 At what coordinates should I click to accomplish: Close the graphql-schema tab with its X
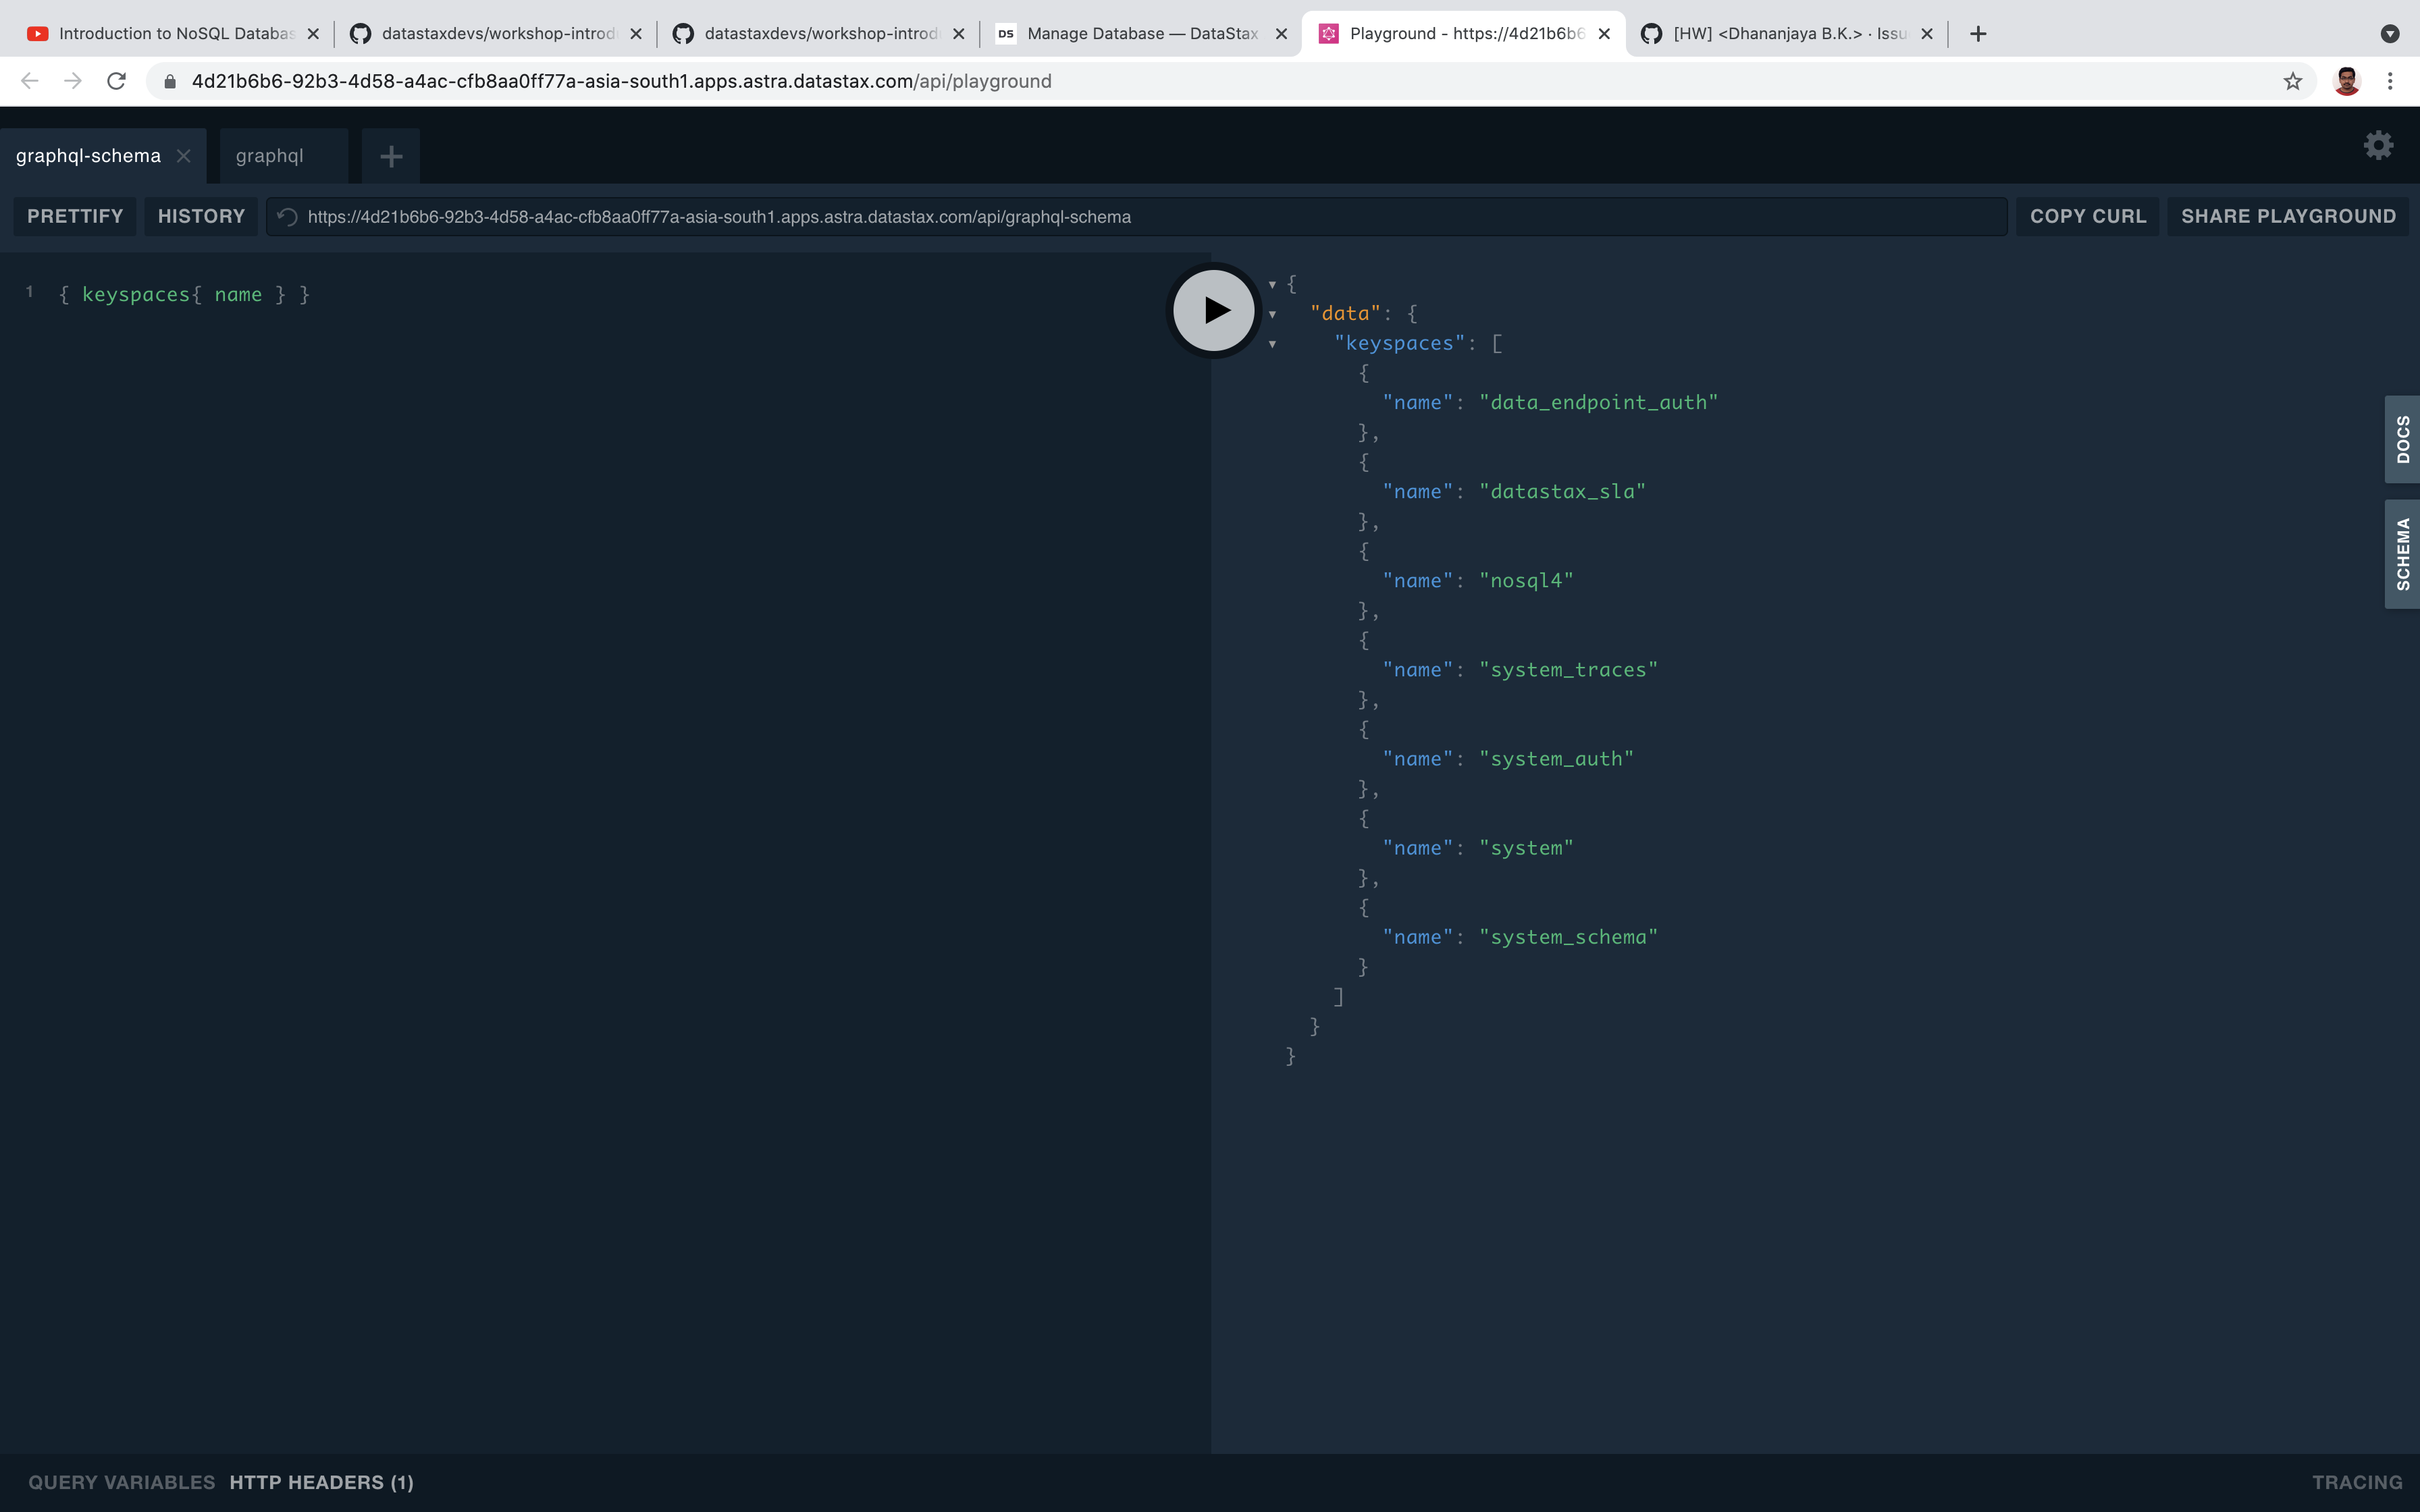(184, 155)
